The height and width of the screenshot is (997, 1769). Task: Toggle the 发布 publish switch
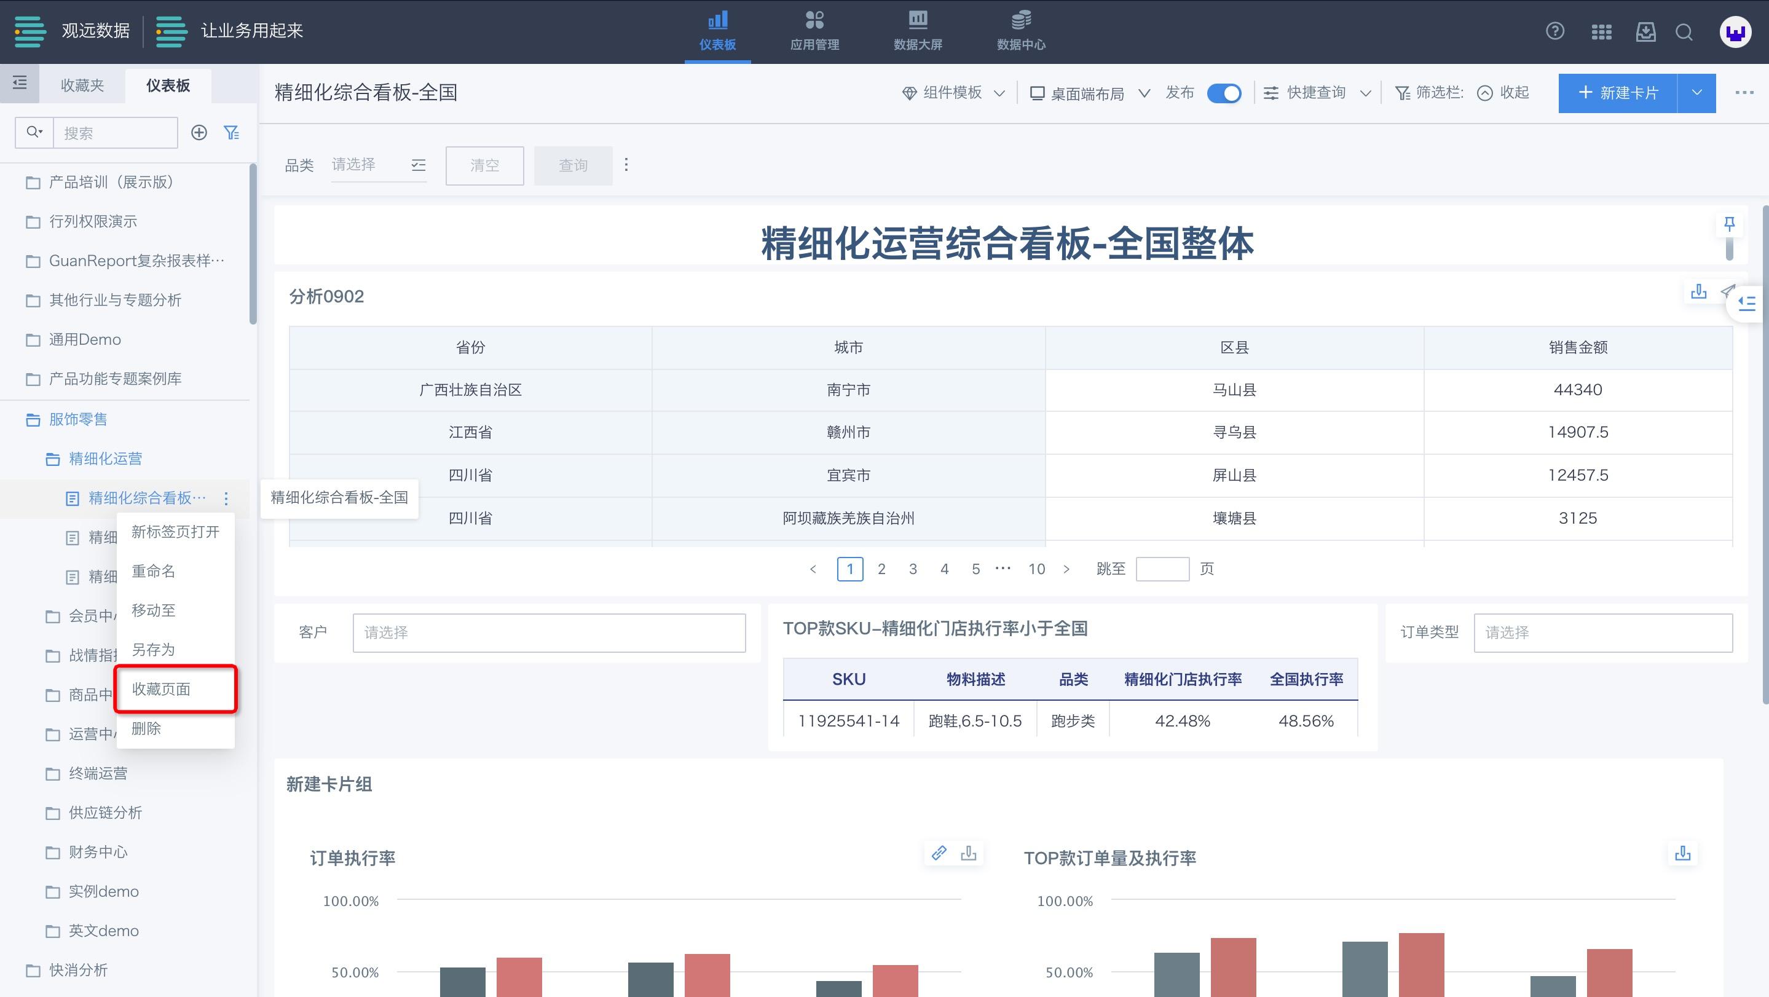(x=1224, y=93)
